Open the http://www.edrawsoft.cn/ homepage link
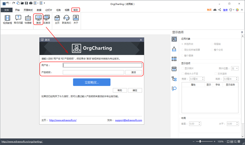Screen dimensions: 245x145 (x=63, y=120)
